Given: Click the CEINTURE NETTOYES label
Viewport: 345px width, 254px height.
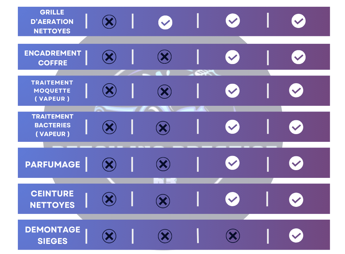Looking at the screenshot, I should coord(52,199).
